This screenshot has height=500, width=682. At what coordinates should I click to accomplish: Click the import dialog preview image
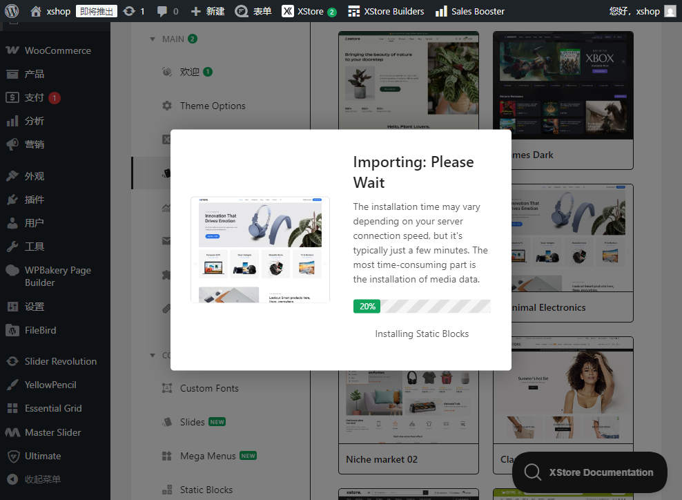(260, 250)
